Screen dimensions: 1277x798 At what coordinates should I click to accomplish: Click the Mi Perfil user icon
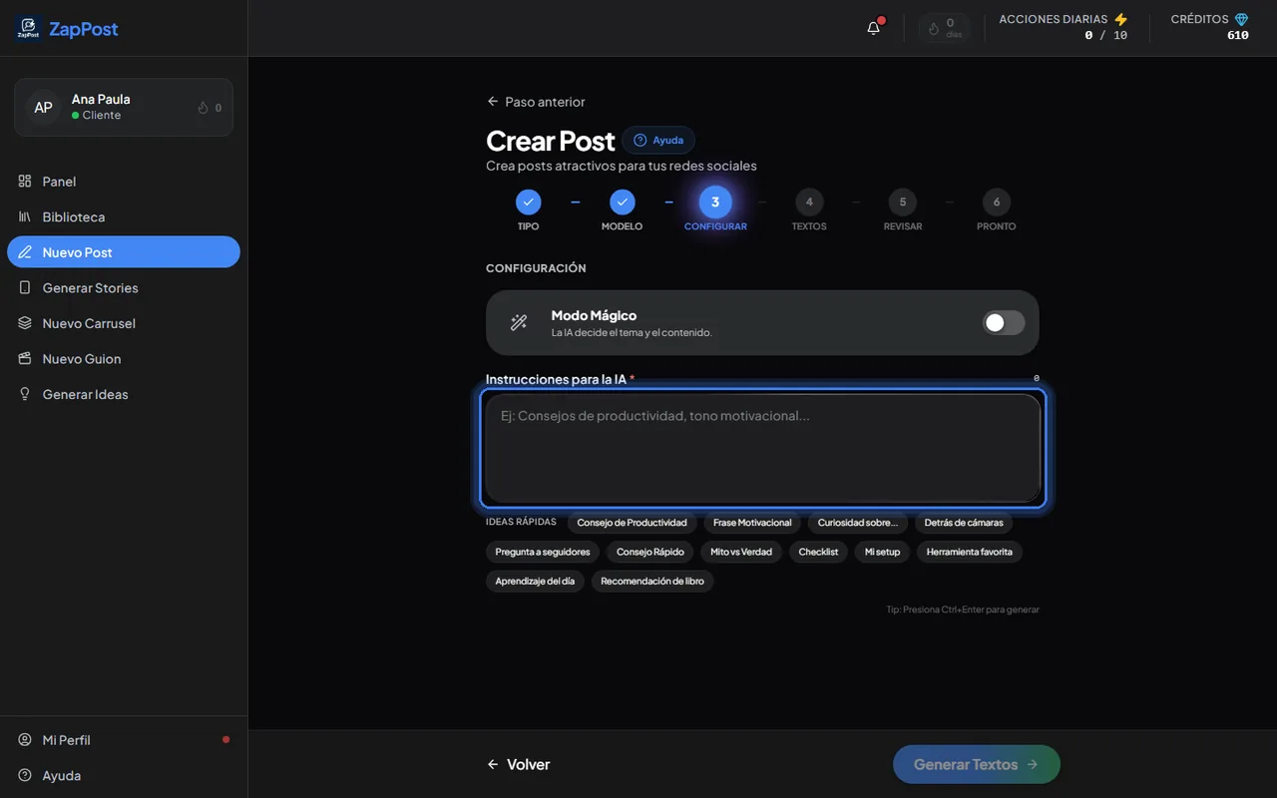pyautogui.click(x=25, y=740)
